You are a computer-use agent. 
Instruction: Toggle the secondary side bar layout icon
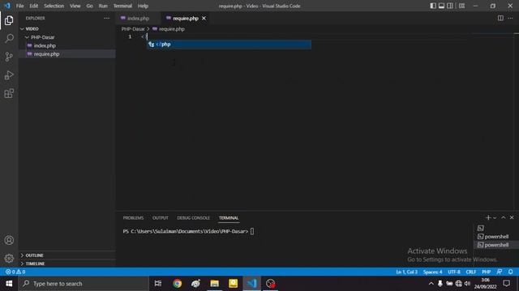point(450,6)
